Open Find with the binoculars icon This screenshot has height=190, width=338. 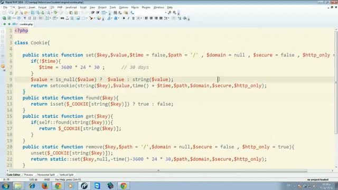click(x=115, y=13)
